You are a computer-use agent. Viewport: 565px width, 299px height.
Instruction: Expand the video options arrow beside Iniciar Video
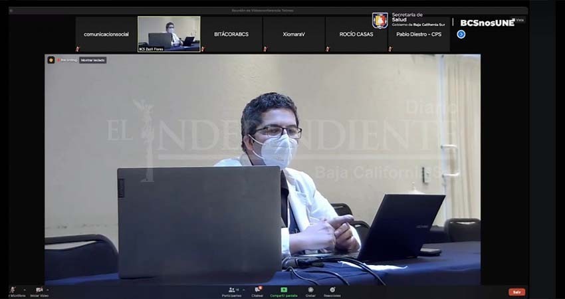pyautogui.click(x=48, y=290)
